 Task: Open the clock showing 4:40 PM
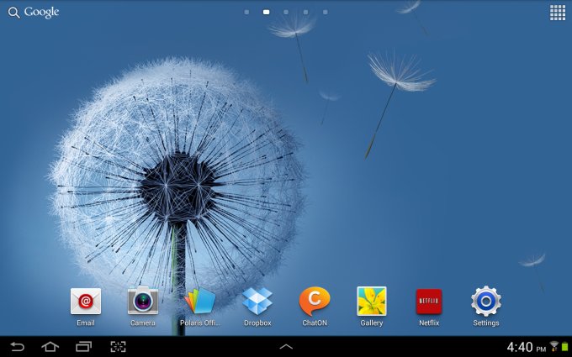tap(526, 347)
